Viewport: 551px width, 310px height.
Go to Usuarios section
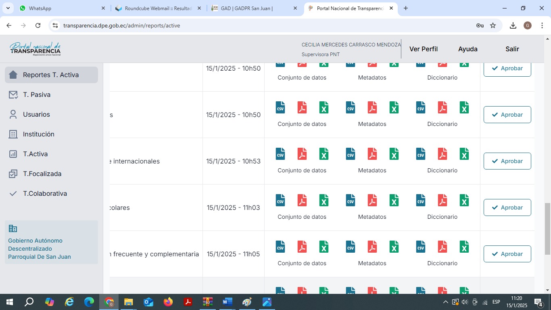coord(36,114)
